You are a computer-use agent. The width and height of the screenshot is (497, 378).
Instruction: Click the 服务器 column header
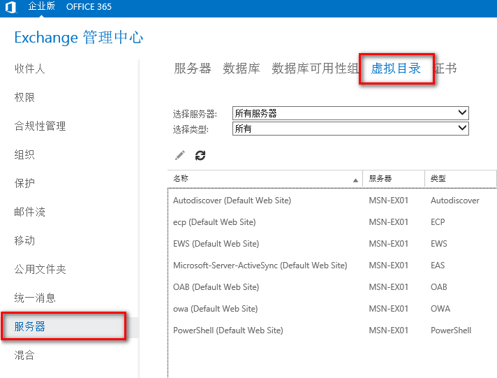[394, 178]
